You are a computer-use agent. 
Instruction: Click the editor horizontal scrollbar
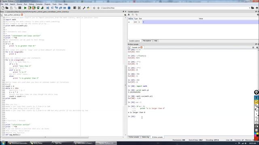[x=45, y=137]
